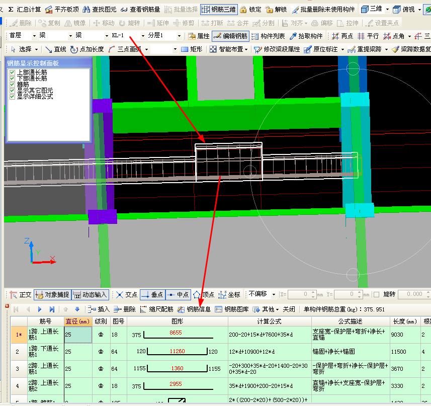Image resolution: width=431 pixels, height=406 pixels.
Task: Click 计算公式 column header
Action: (270, 321)
